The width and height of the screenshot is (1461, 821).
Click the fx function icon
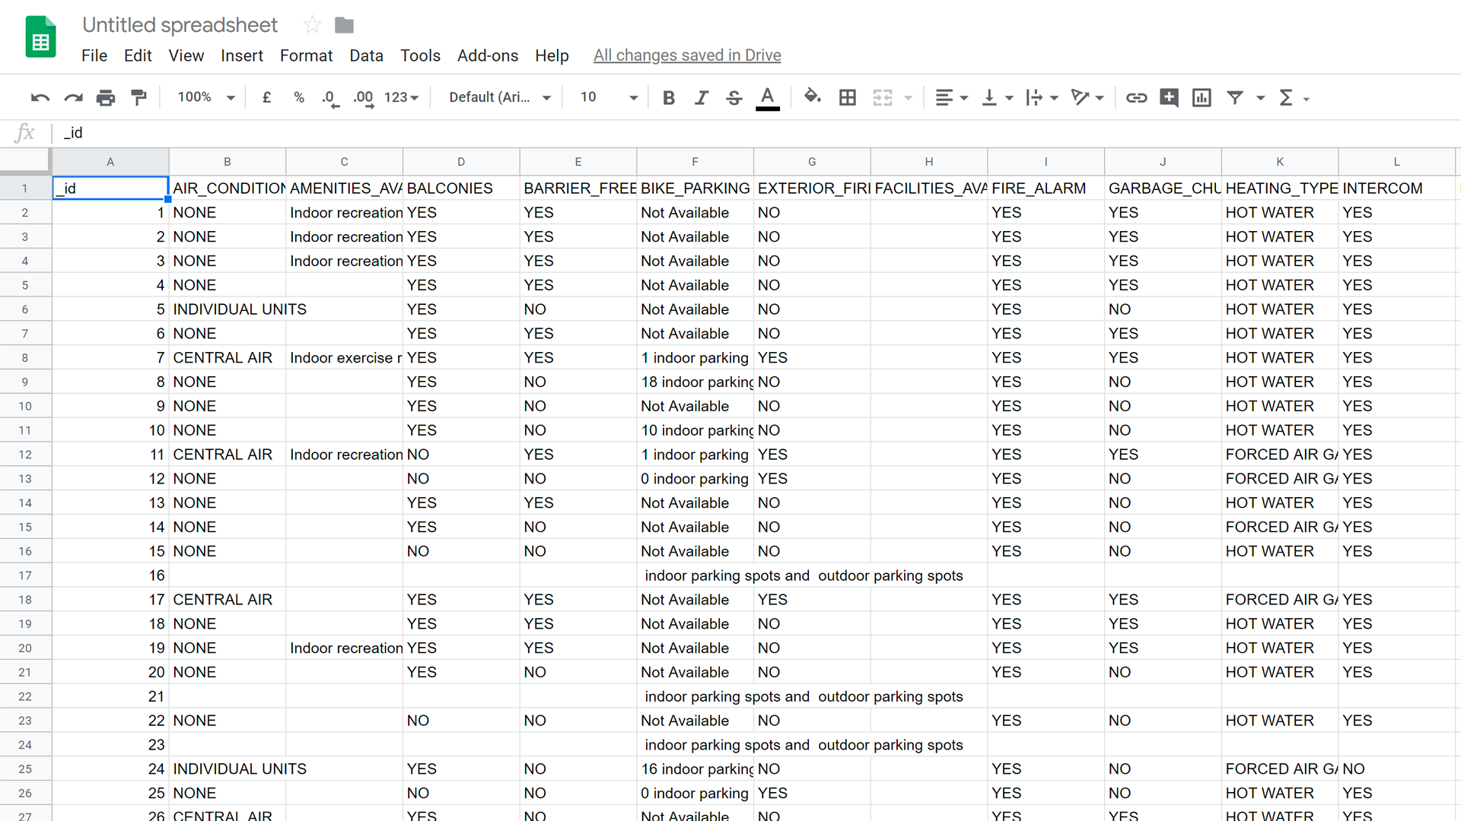[x=24, y=133]
